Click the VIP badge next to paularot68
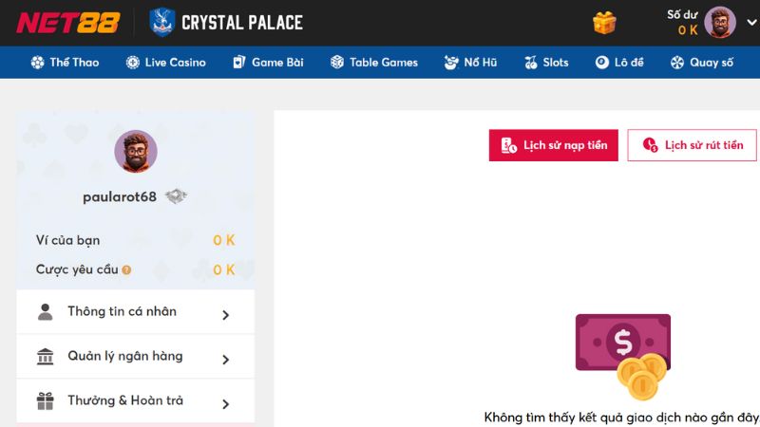 176,196
